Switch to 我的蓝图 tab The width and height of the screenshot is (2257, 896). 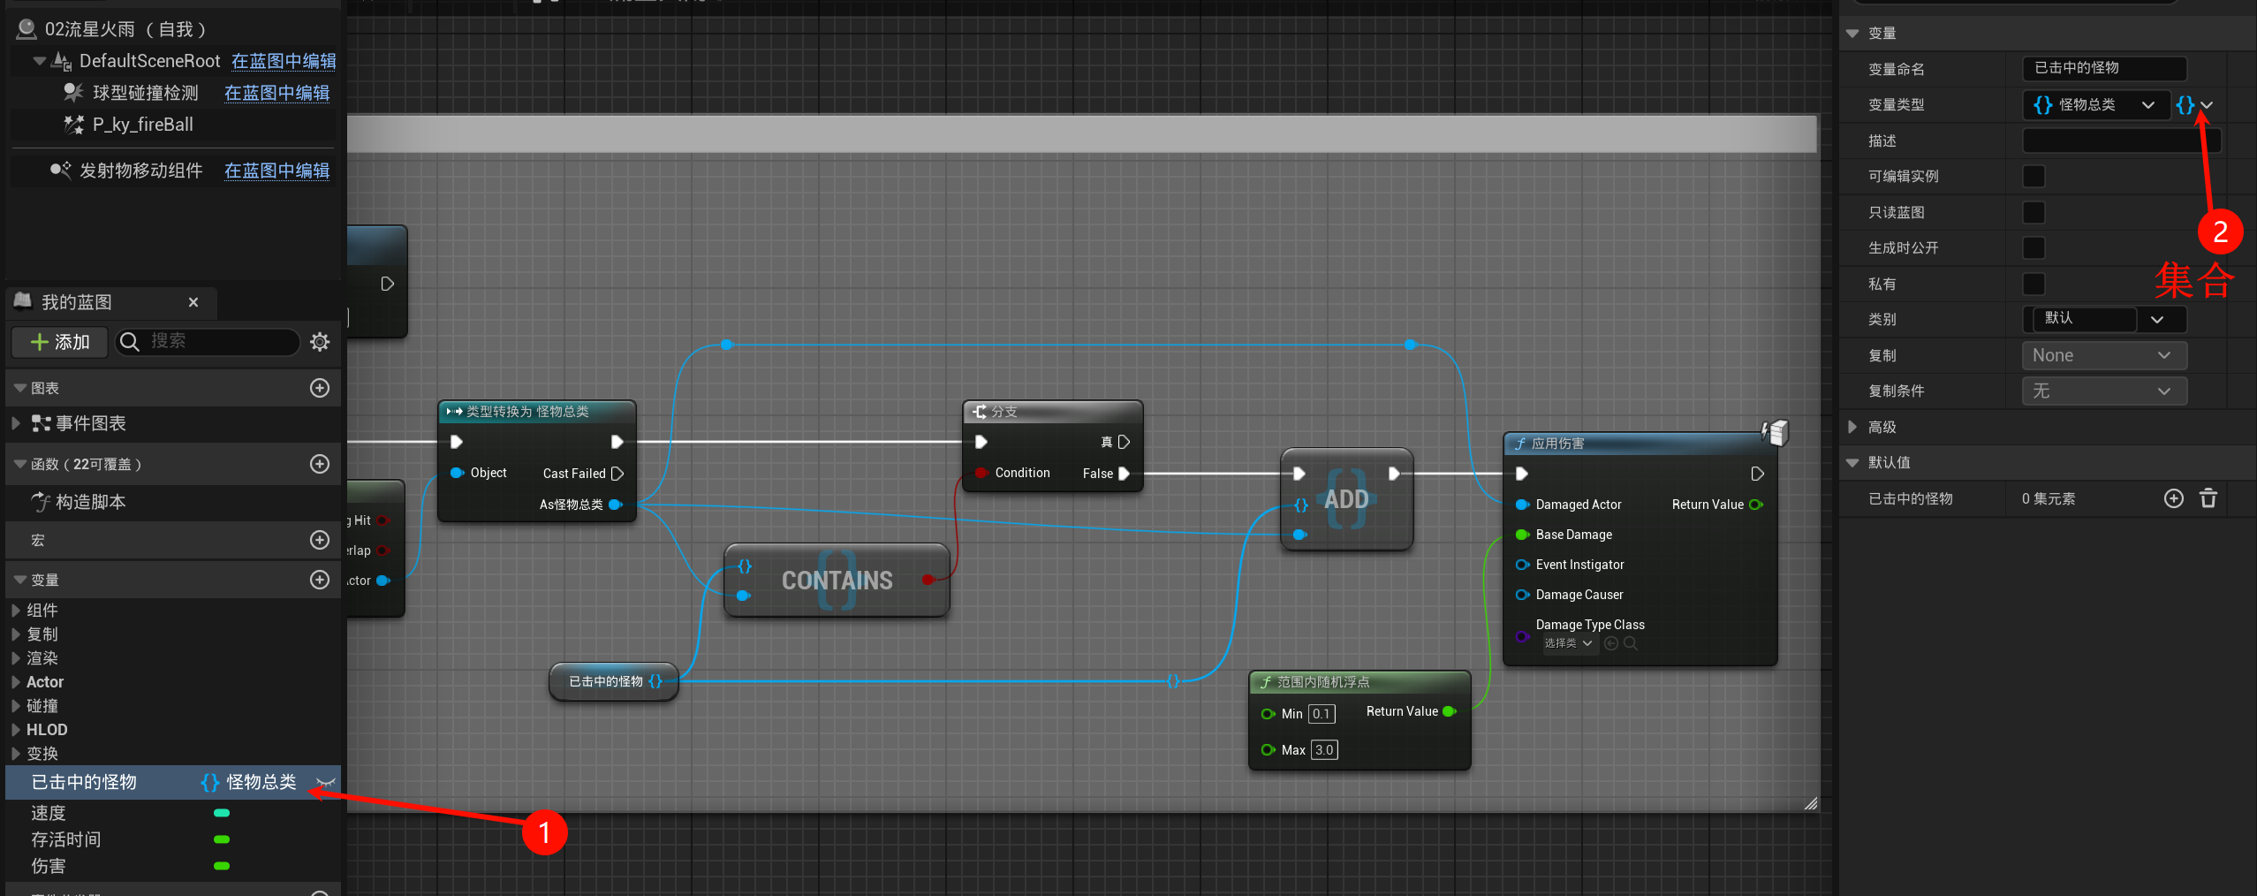(x=77, y=302)
